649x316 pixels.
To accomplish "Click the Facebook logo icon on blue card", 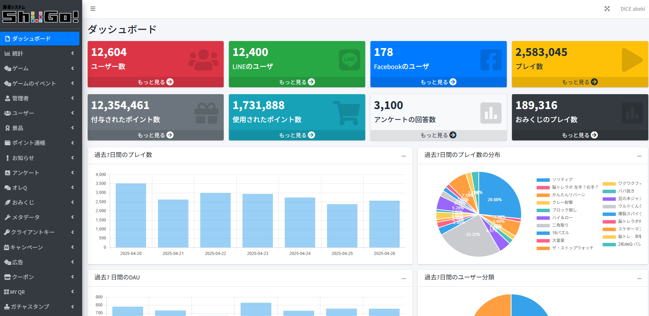I will point(491,60).
